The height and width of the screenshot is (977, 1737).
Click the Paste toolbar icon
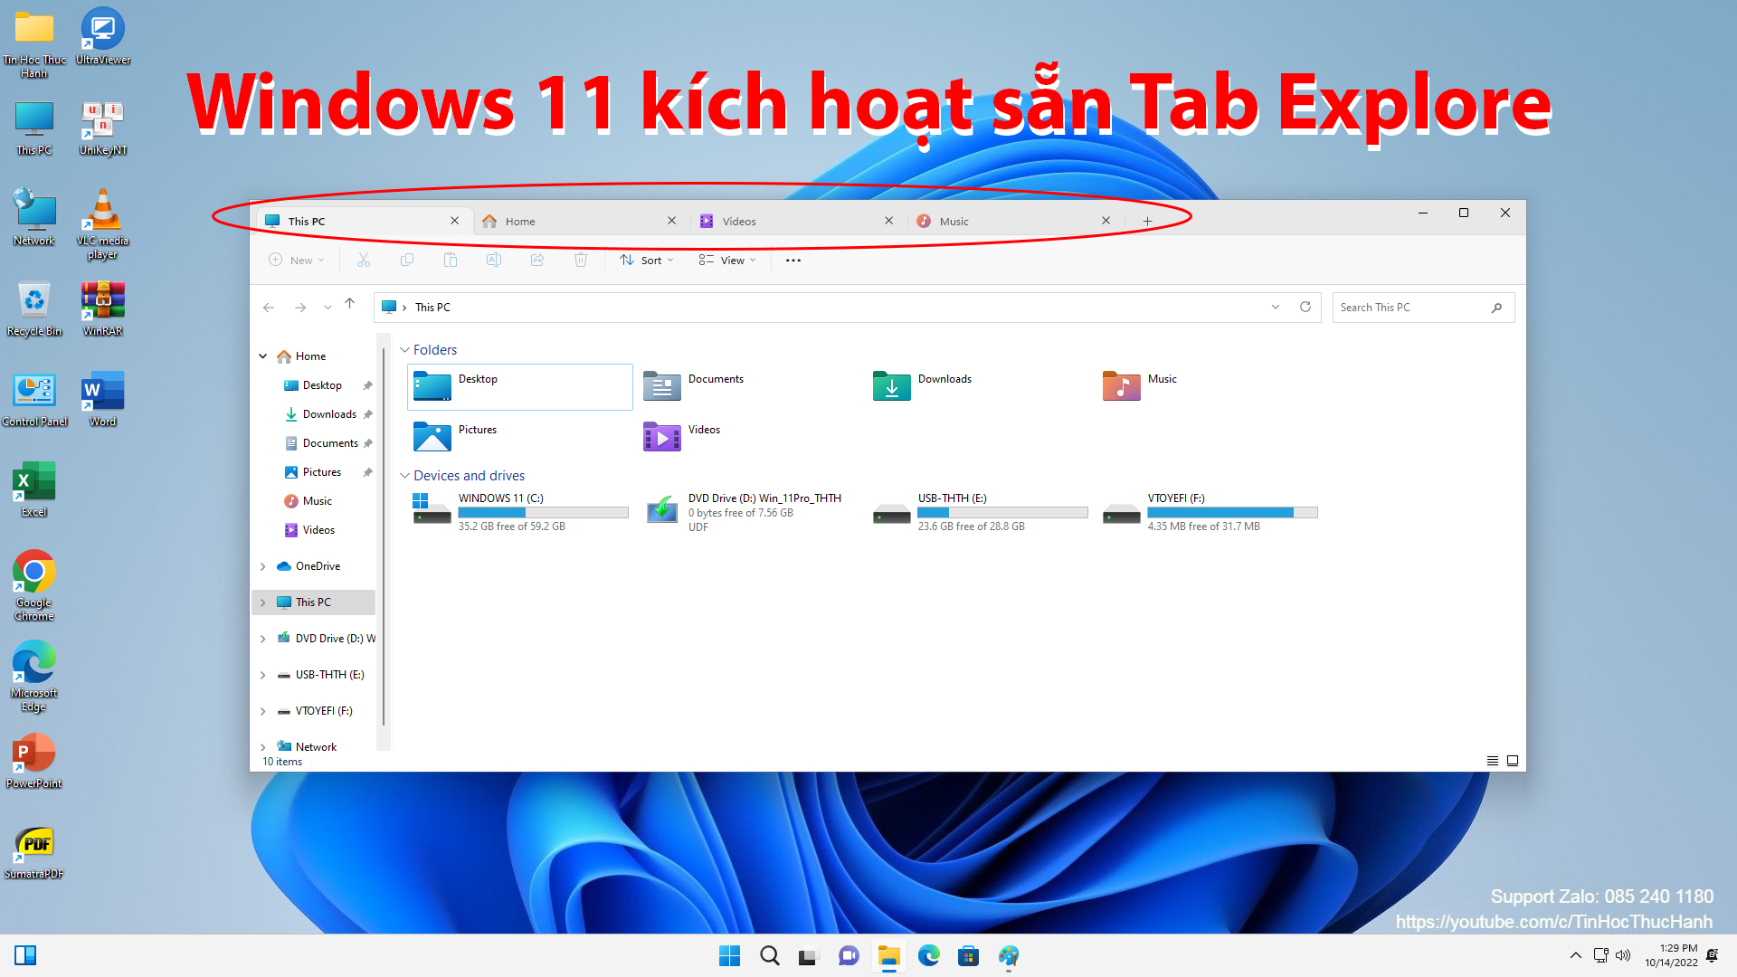(x=450, y=260)
